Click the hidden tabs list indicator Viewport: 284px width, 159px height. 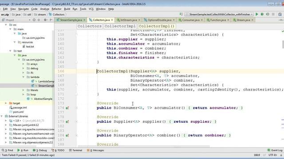point(280,20)
